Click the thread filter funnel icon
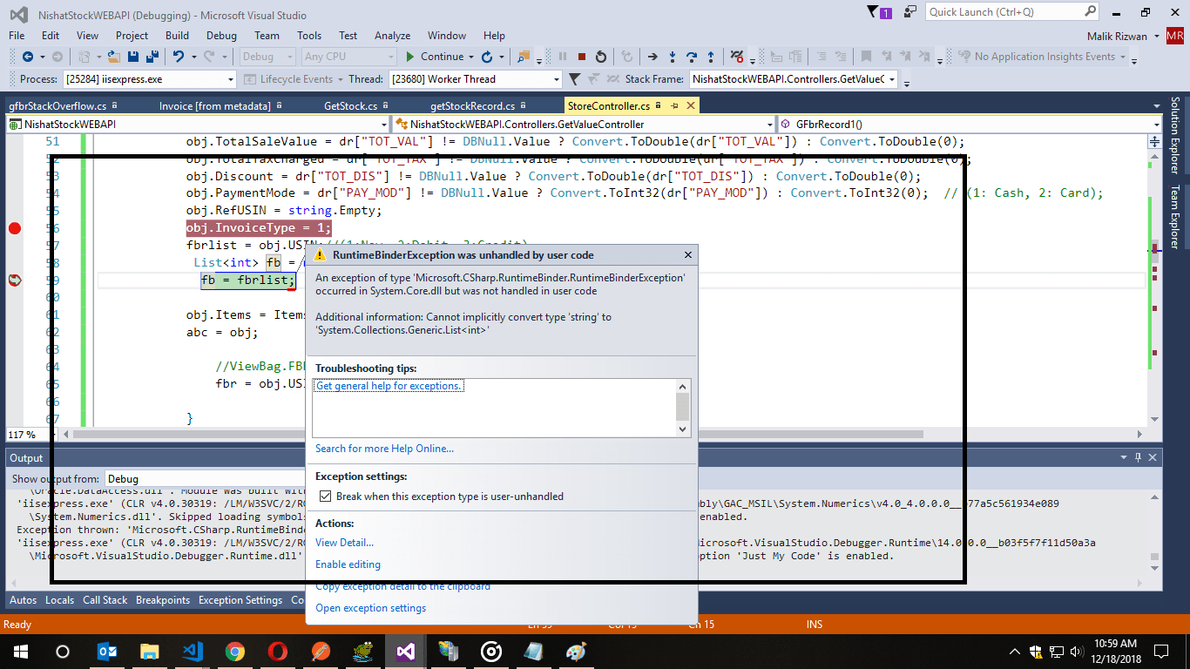The height and width of the screenshot is (669, 1190). [573, 79]
